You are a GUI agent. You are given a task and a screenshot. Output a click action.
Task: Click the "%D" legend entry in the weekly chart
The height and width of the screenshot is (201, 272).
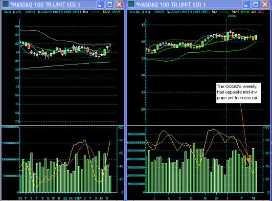pyautogui.click(x=253, y=12)
